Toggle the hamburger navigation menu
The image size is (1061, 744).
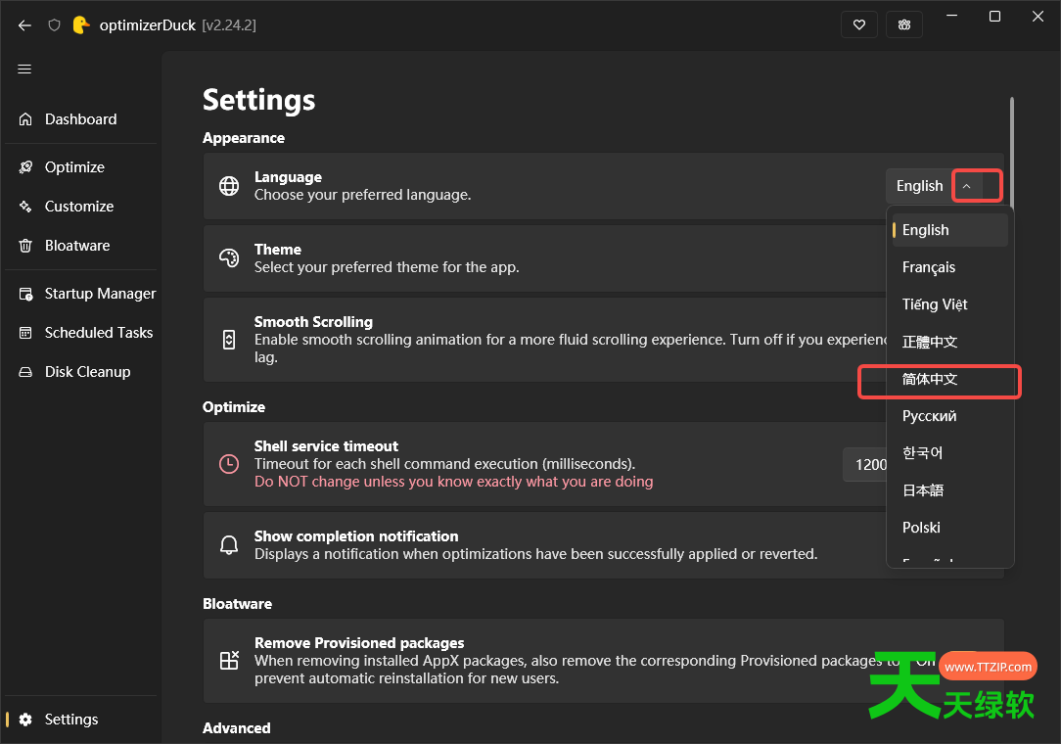coord(24,70)
